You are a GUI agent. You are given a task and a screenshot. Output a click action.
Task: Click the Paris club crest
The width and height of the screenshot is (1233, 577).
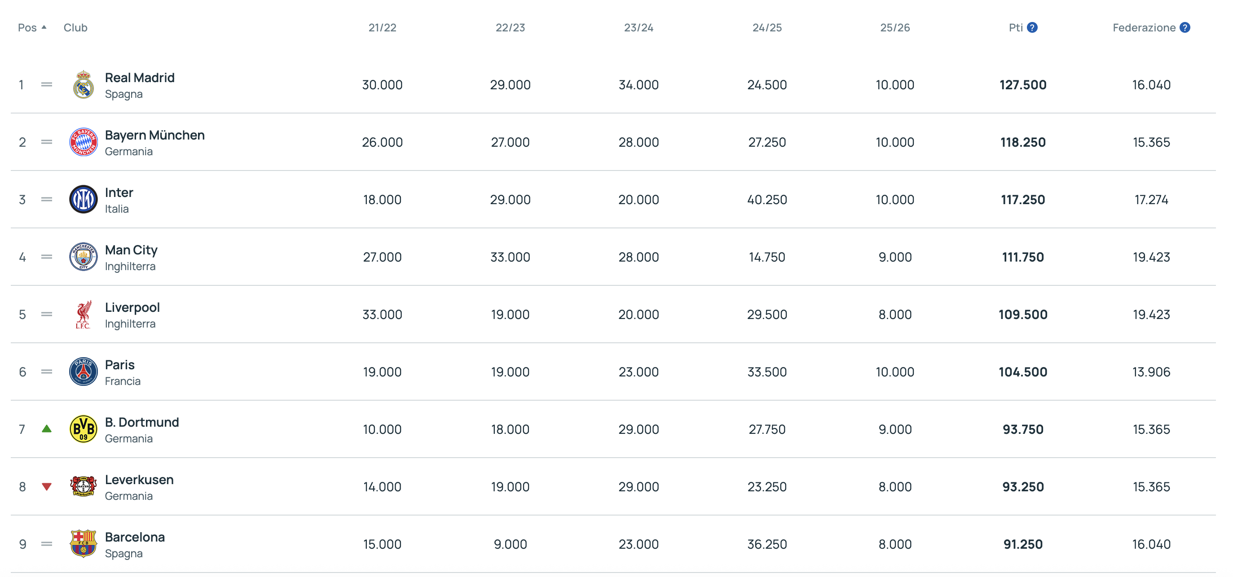coord(83,372)
